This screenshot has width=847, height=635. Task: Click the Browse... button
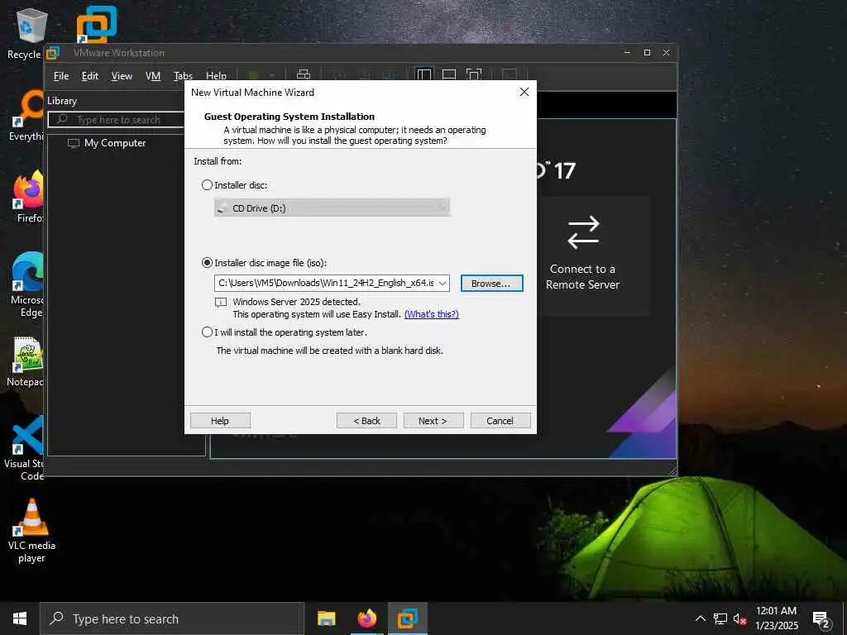click(491, 284)
